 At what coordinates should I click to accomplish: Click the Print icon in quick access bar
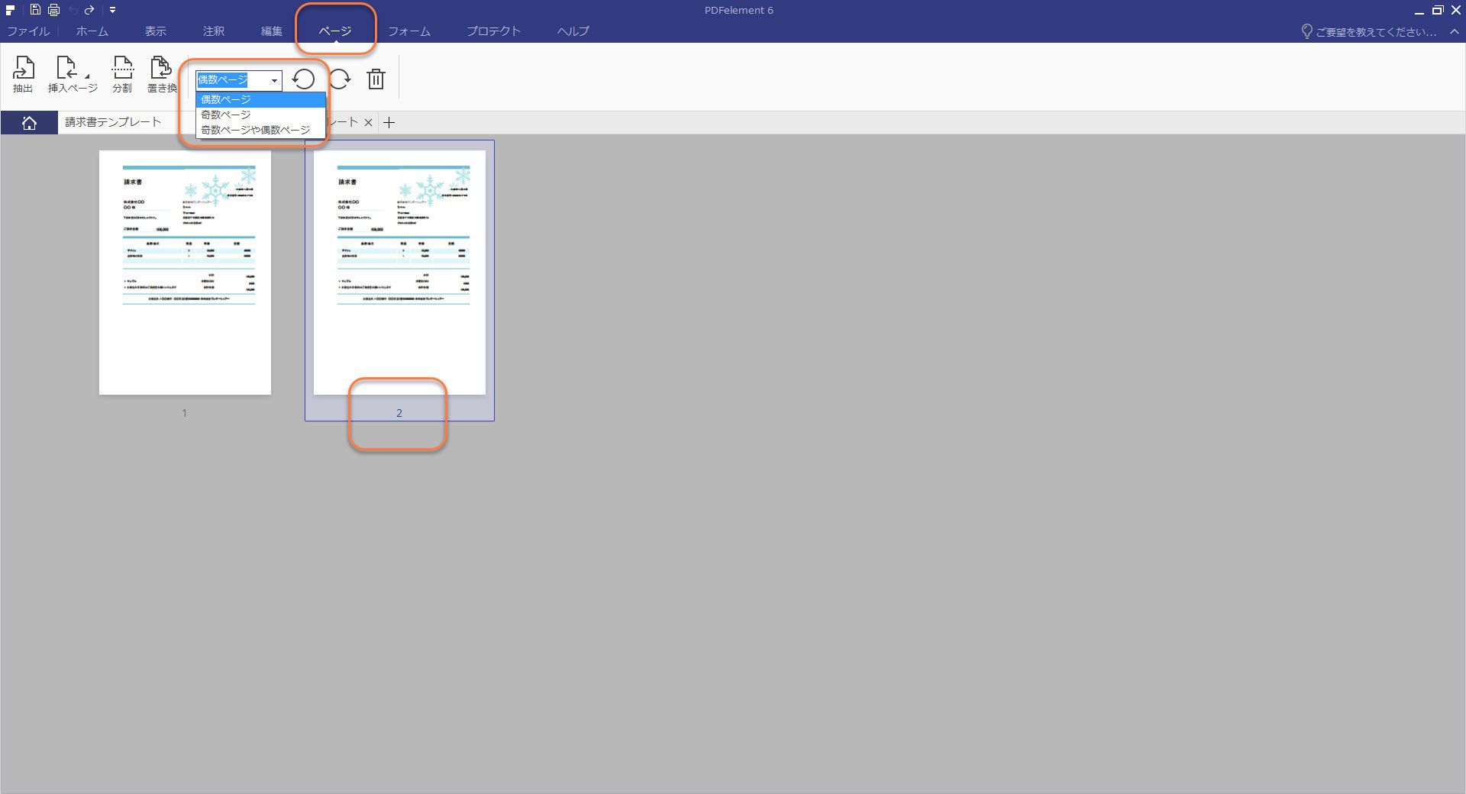(53, 10)
